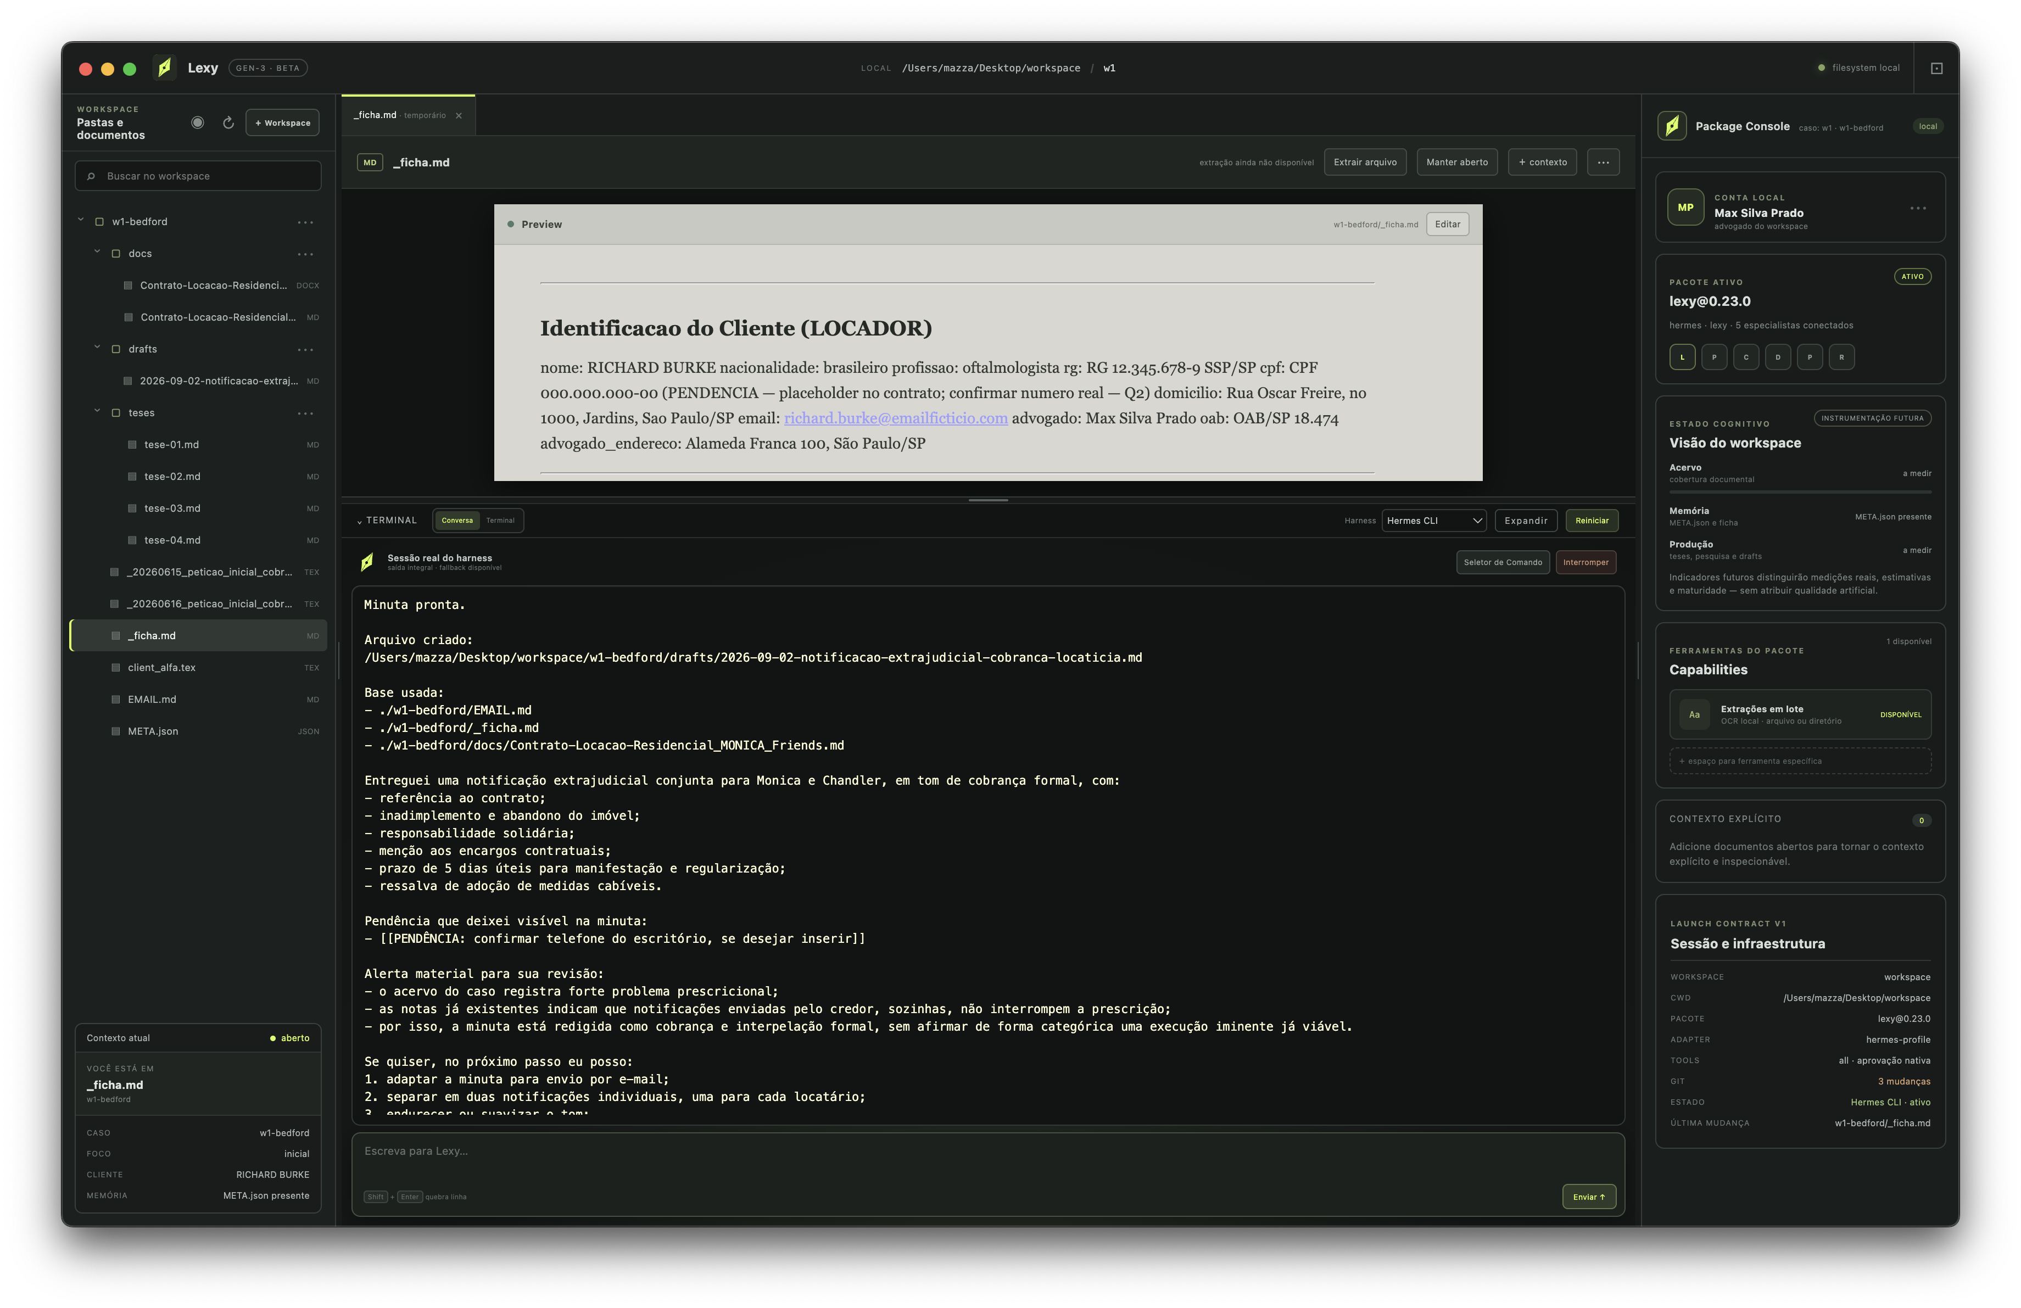Click the file icon next to META.json
Viewport: 2021px width, 1308px height.
coord(115,731)
